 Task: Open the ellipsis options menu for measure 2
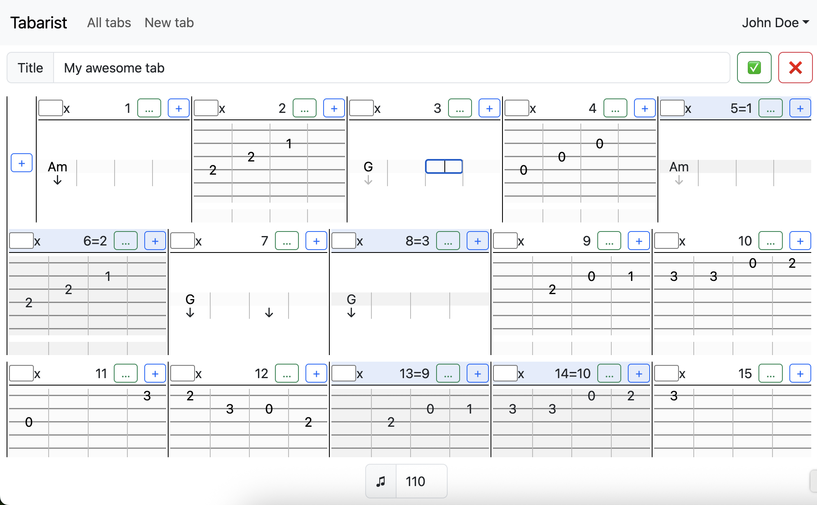coord(304,108)
